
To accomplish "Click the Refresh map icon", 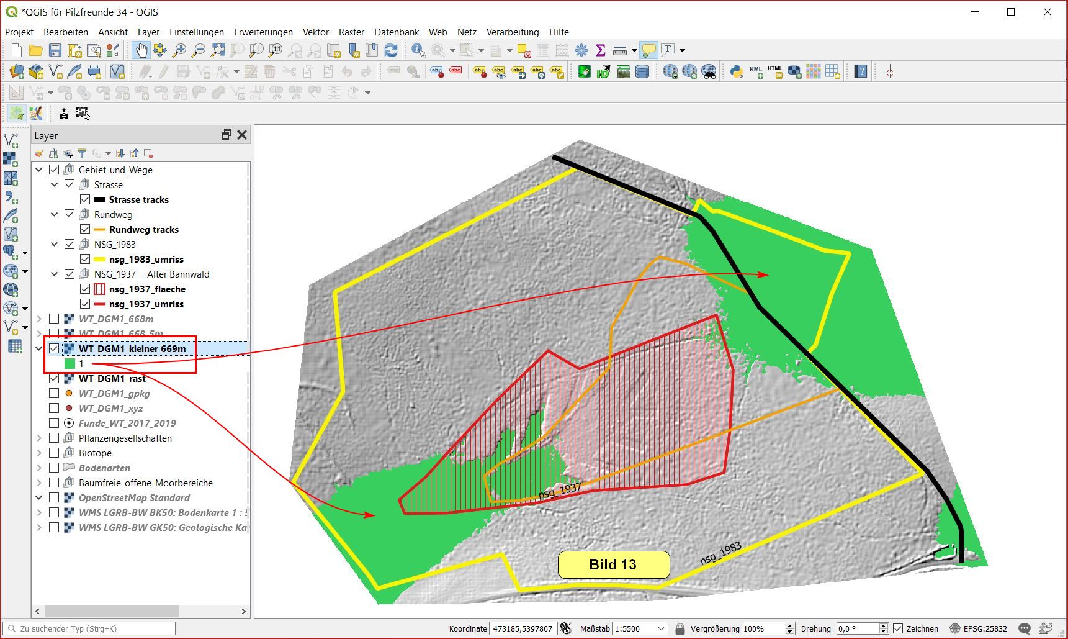I will pos(391,50).
